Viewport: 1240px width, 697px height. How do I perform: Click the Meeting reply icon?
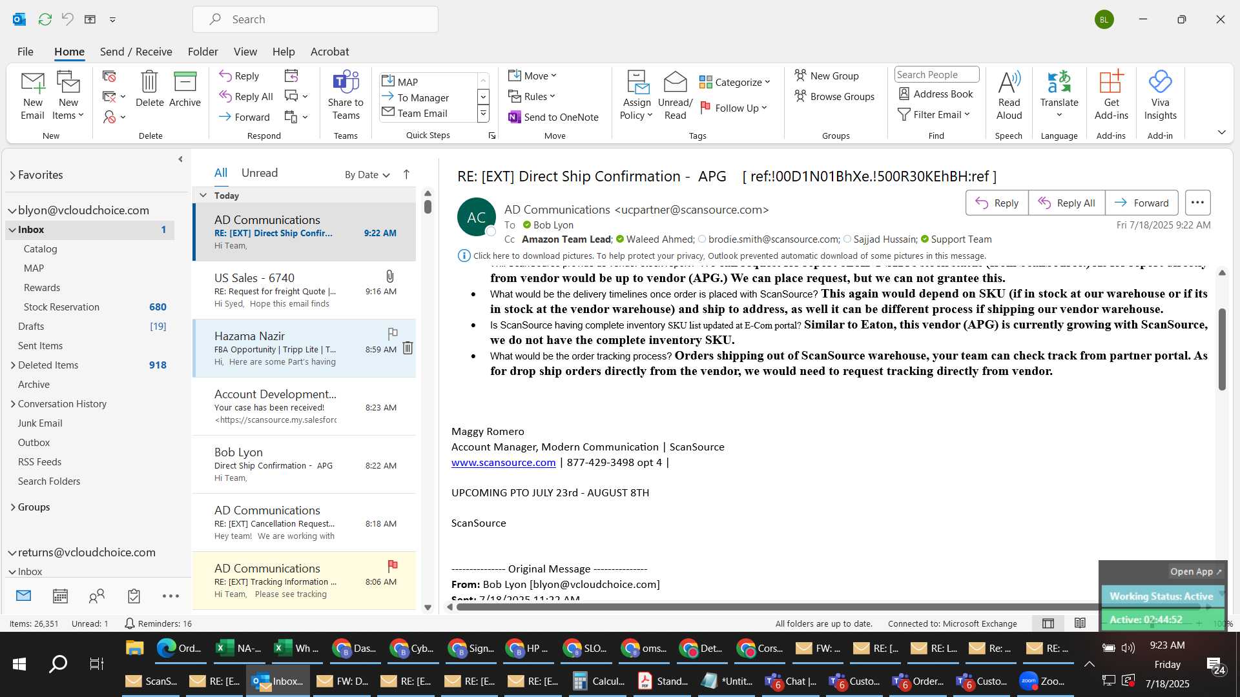291,76
